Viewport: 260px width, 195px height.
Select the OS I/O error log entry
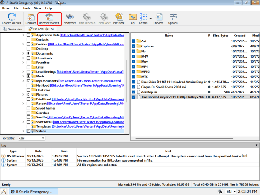[x=130, y=156]
